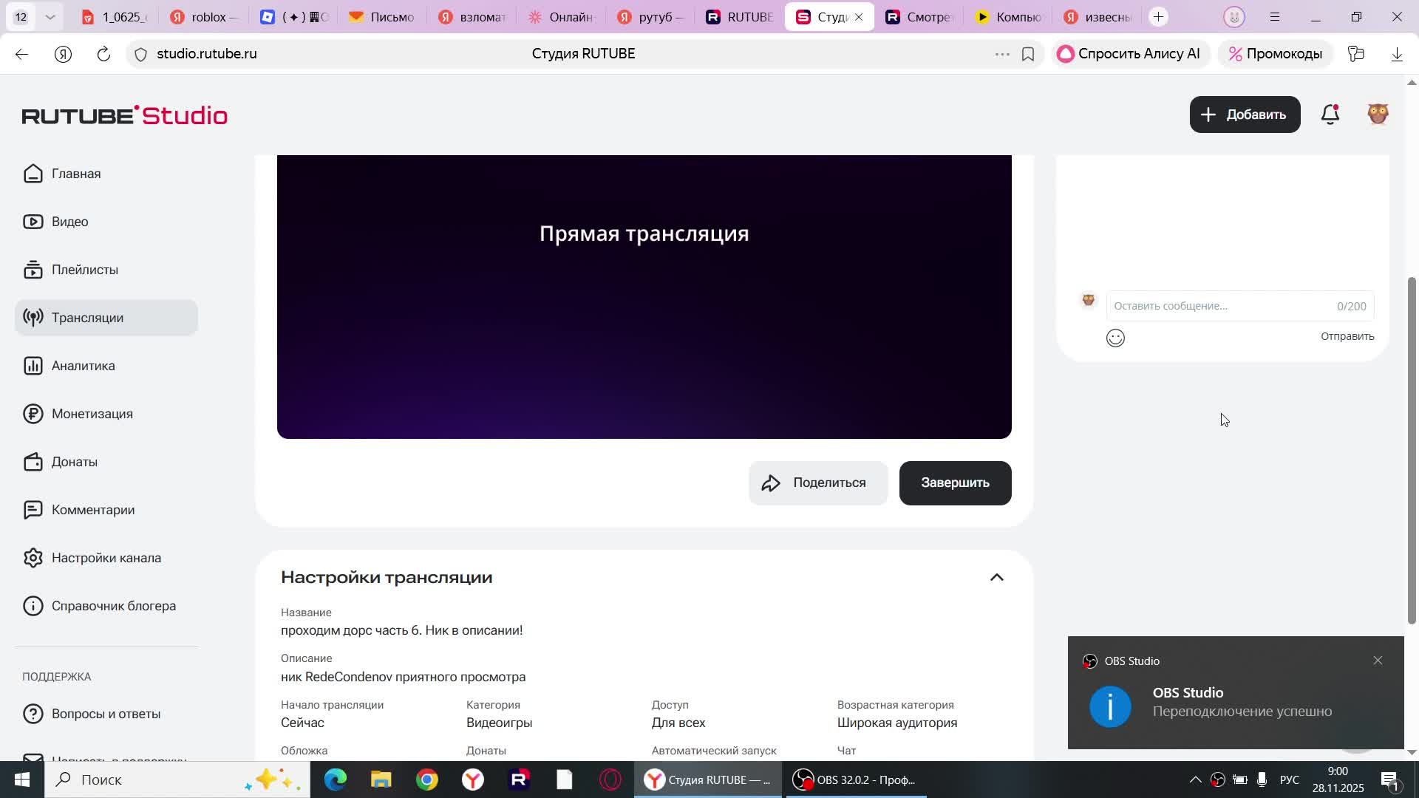Open File Explorer from taskbar
Image resolution: width=1419 pixels, height=798 pixels.
coord(381,780)
